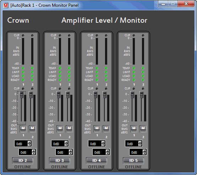Click the Amplifier Level / Monitor heading

(104, 21)
